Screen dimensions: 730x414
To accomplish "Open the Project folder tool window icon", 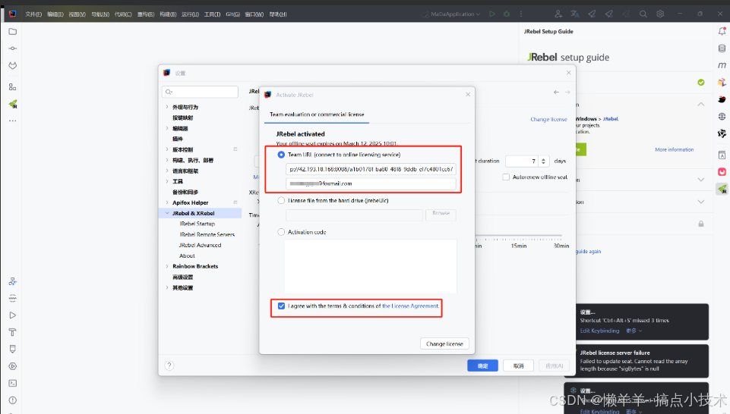I will point(13,32).
